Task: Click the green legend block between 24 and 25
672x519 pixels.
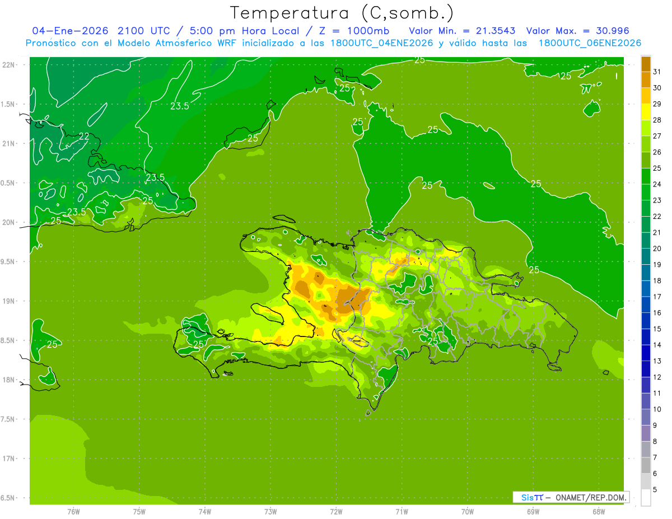Action: (x=646, y=176)
